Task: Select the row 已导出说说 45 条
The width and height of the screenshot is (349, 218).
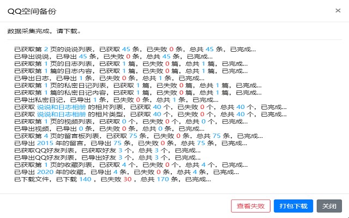Action: [113, 57]
